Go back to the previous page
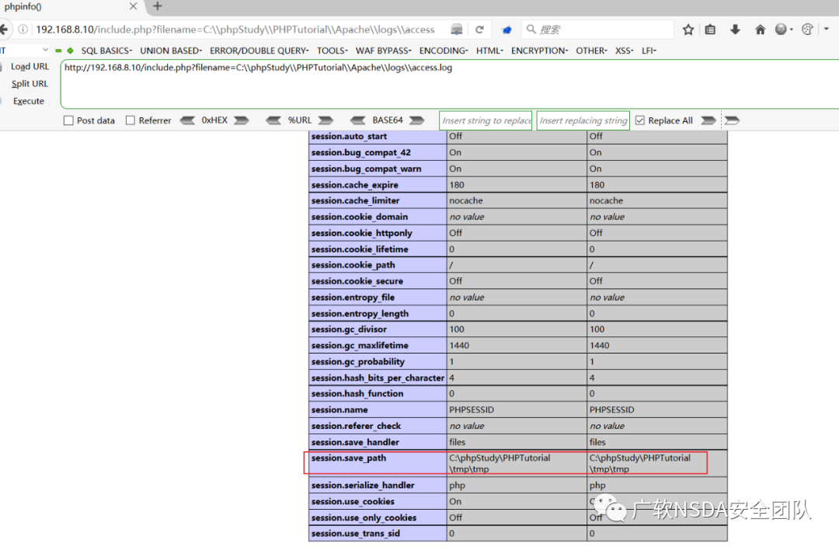The width and height of the screenshot is (839, 547). (3, 30)
